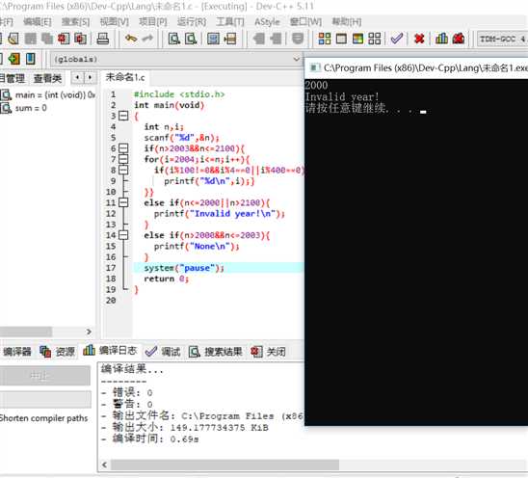Image resolution: width=528 pixels, height=478 pixels.
Task: Collapse code fold at line 3
Action: coord(123,117)
